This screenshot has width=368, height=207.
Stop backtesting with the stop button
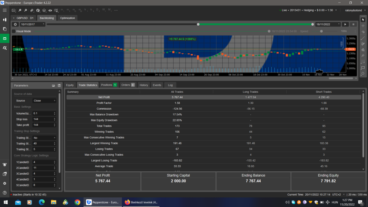click(x=353, y=25)
